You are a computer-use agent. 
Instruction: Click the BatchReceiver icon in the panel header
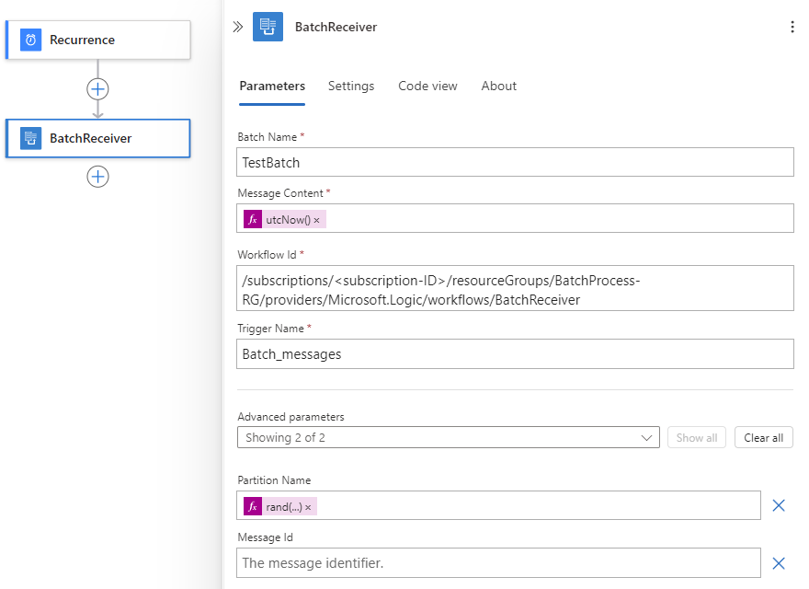tap(268, 27)
